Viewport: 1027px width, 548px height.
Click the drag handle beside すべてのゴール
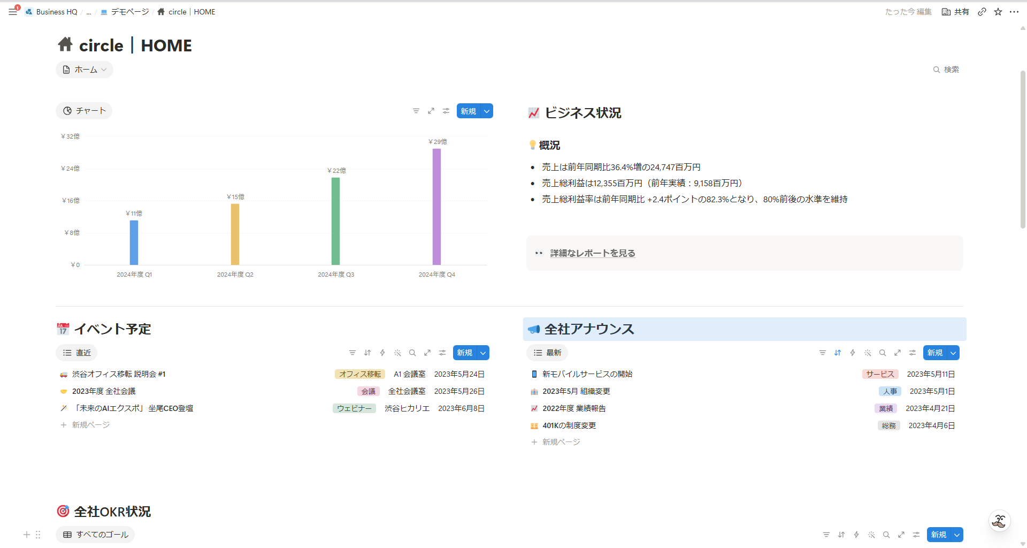[38, 535]
